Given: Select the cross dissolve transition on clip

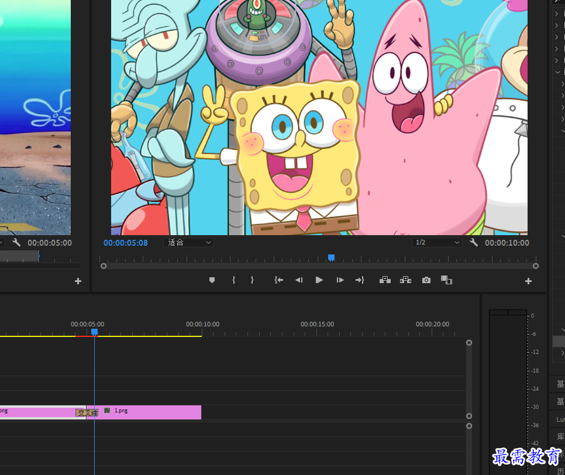Looking at the screenshot, I should pos(87,412).
